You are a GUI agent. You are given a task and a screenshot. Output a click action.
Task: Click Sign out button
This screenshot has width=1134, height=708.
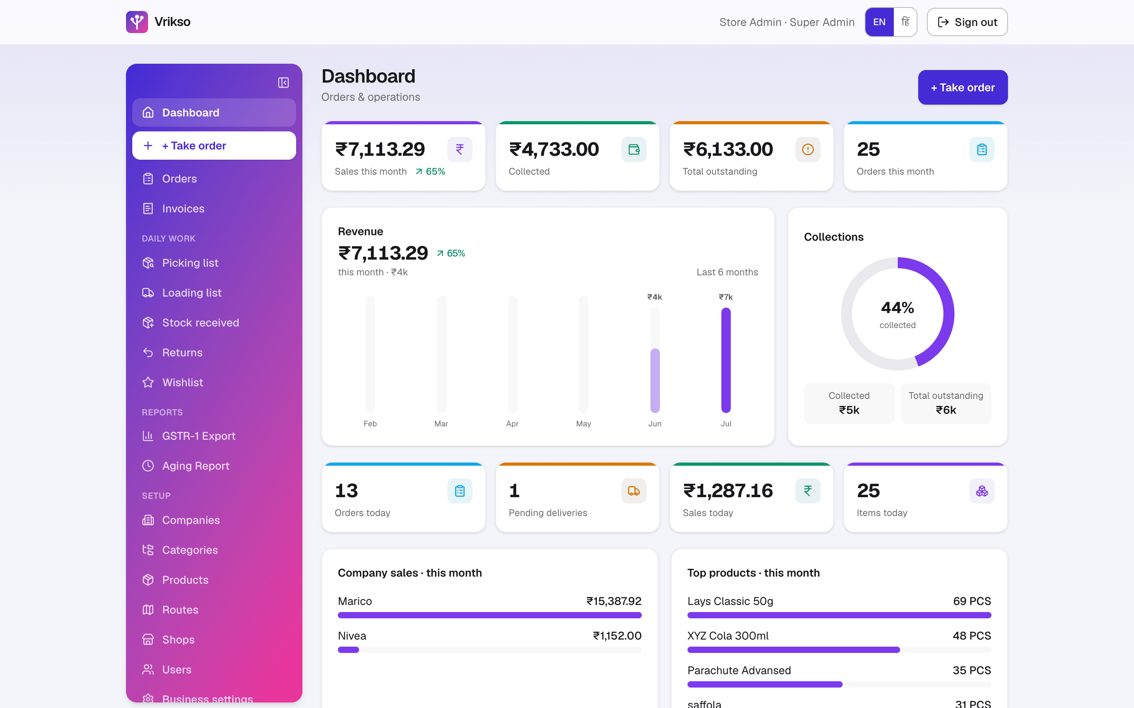tap(967, 22)
